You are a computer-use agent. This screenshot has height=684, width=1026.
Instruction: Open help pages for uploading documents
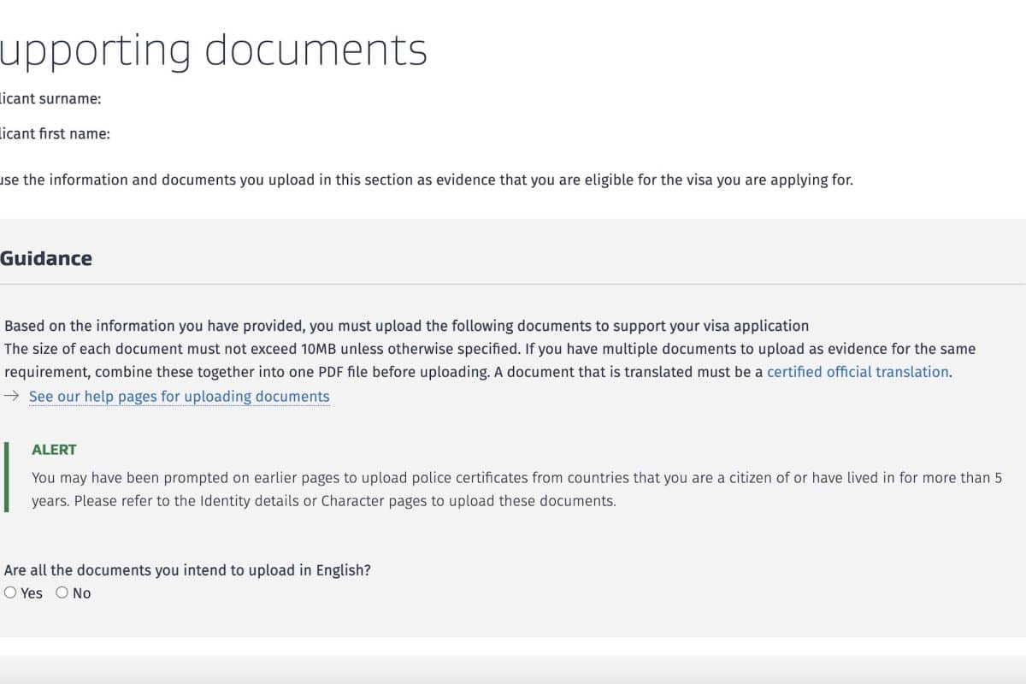pos(179,397)
